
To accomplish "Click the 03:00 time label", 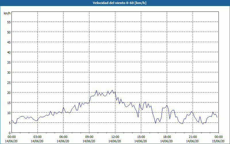I will (38, 137).
